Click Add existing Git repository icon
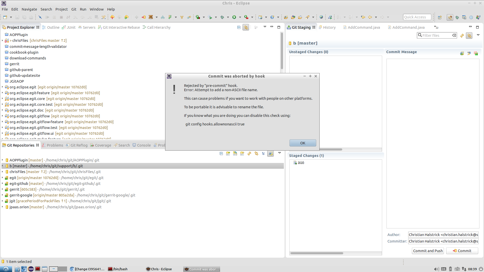 coord(228,153)
